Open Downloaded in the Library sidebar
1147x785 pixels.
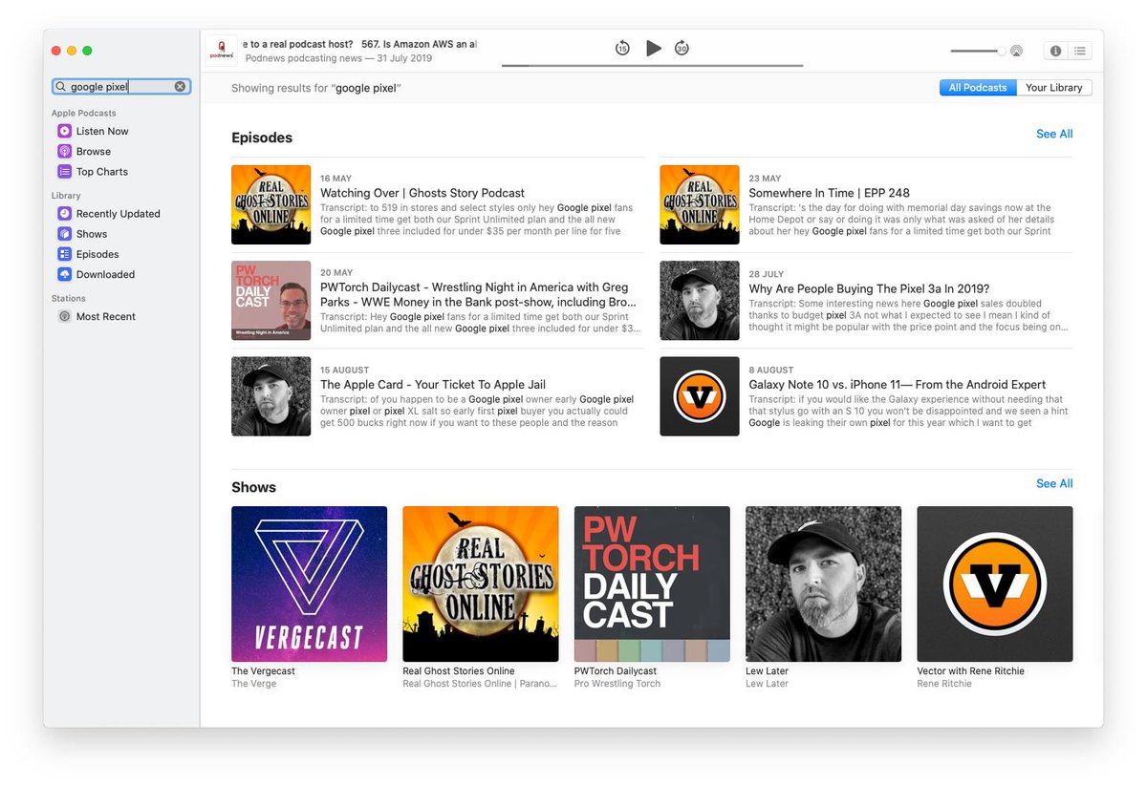(x=105, y=274)
